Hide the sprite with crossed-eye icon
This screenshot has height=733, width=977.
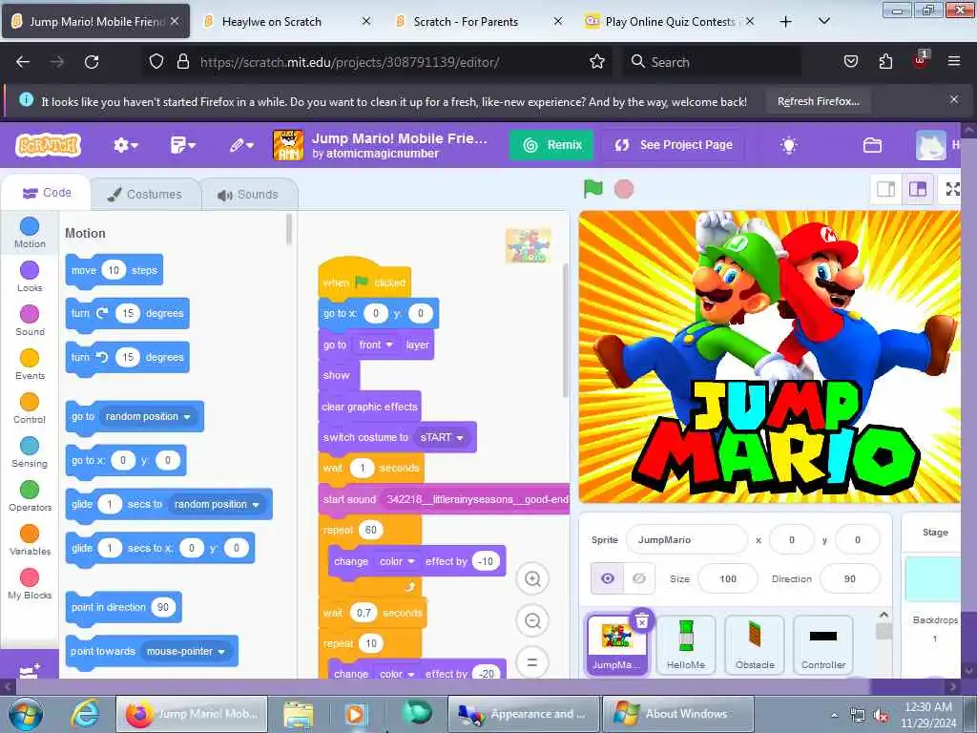pos(638,579)
